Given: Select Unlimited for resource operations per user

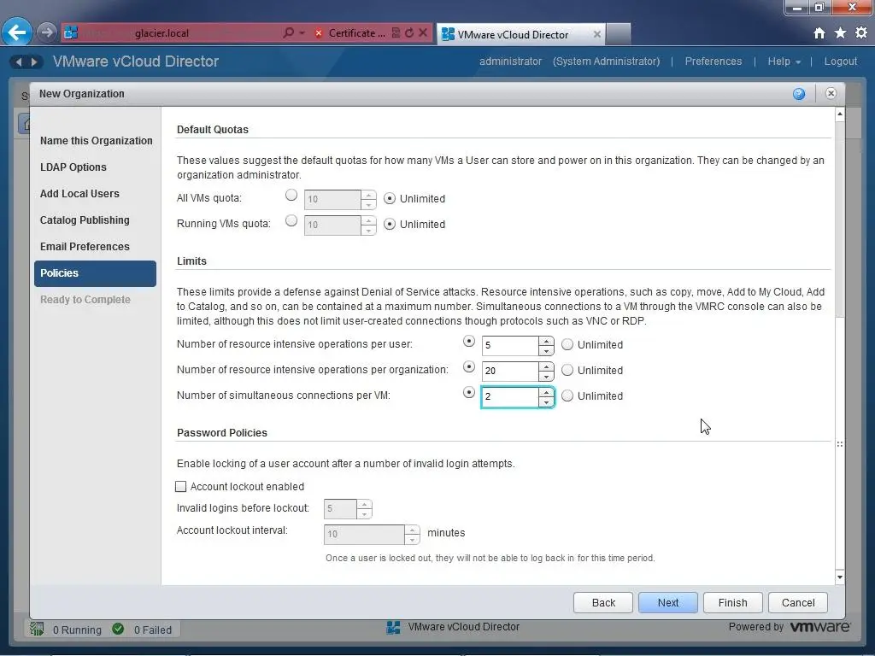Looking at the screenshot, I should pos(567,345).
